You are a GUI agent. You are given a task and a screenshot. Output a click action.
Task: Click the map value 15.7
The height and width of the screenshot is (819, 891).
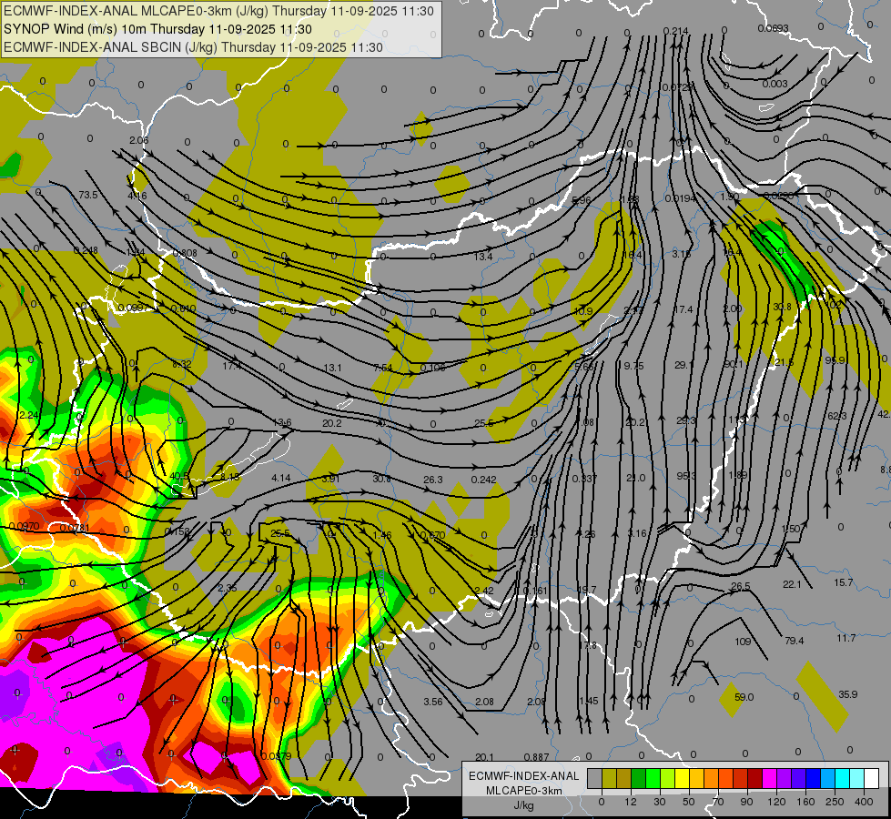[x=844, y=582]
